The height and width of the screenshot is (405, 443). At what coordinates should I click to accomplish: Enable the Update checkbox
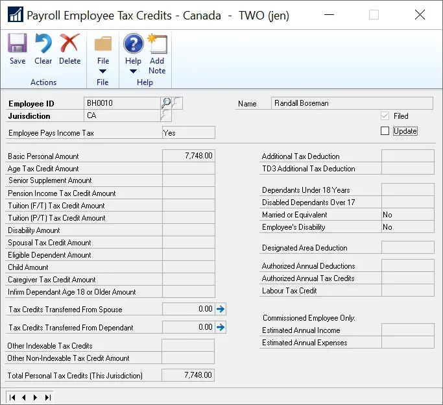[385, 131]
